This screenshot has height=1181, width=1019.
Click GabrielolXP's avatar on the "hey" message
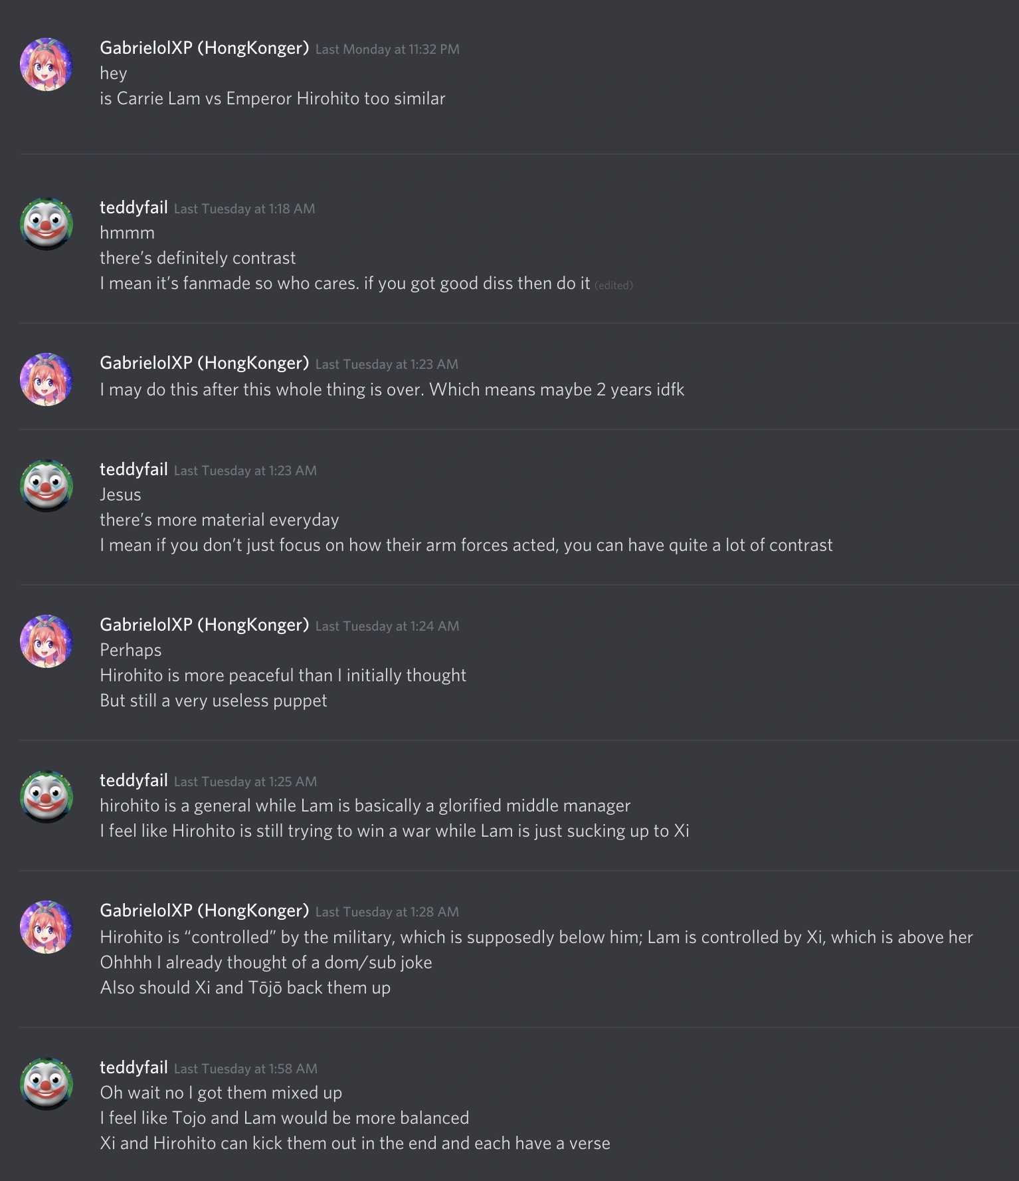click(46, 64)
